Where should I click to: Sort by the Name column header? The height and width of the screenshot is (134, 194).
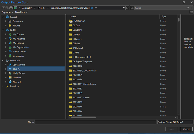(x=73, y=17)
